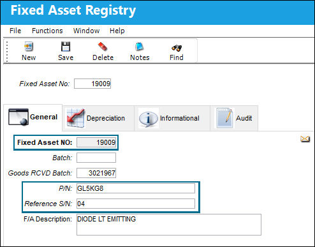Open the Help menu

click(x=117, y=31)
